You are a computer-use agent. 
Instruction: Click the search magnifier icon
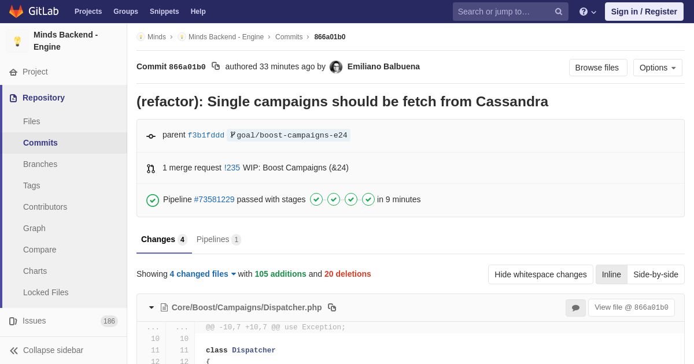pos(559,12)
